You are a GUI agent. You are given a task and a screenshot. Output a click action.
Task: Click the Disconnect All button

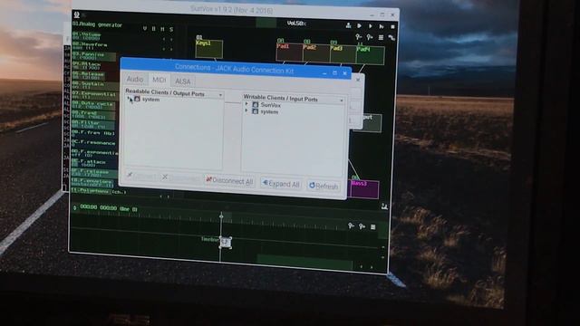tap(229, 181)
